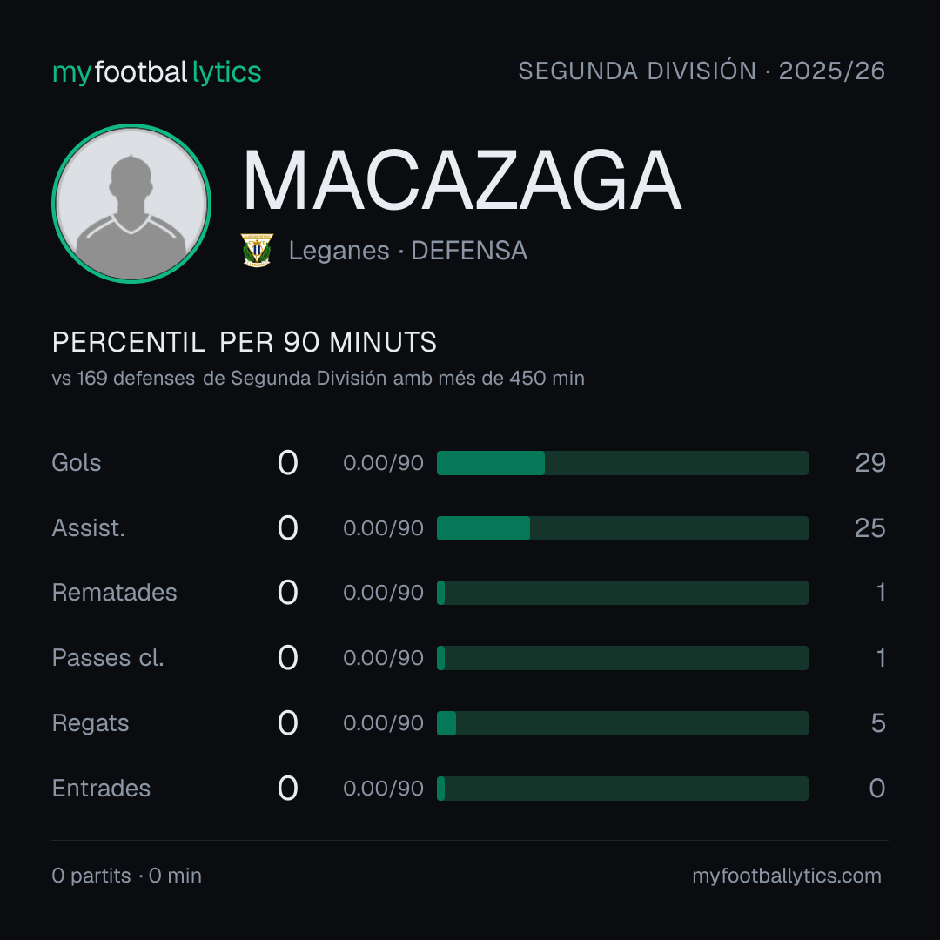Click the Passes cl. percentile bar

click(x=622, y=658)
